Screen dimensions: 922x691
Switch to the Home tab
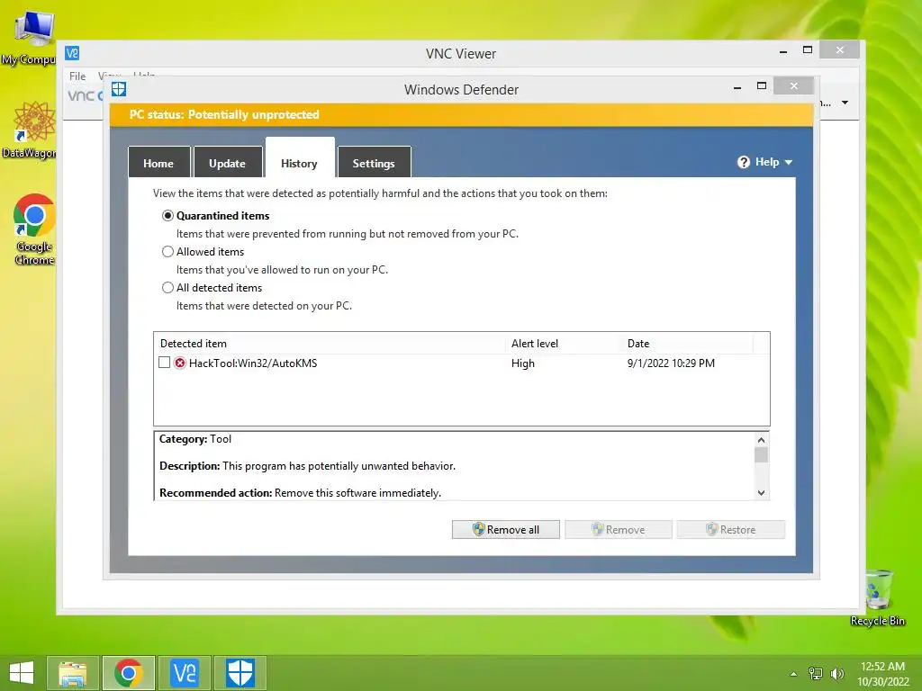click(x=158, y=162)
